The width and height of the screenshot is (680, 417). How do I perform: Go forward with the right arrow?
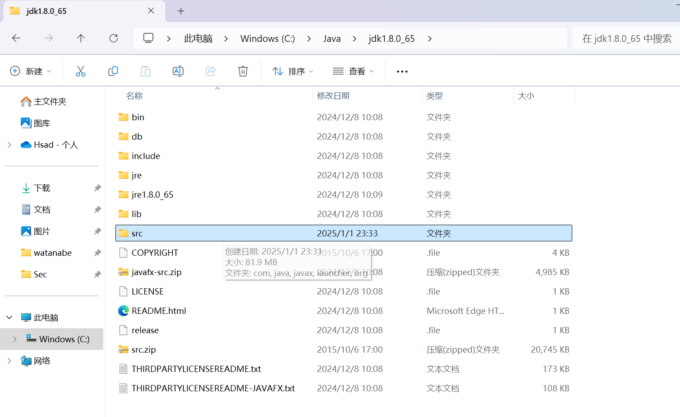pyautogui.click(x=49, y=38)
